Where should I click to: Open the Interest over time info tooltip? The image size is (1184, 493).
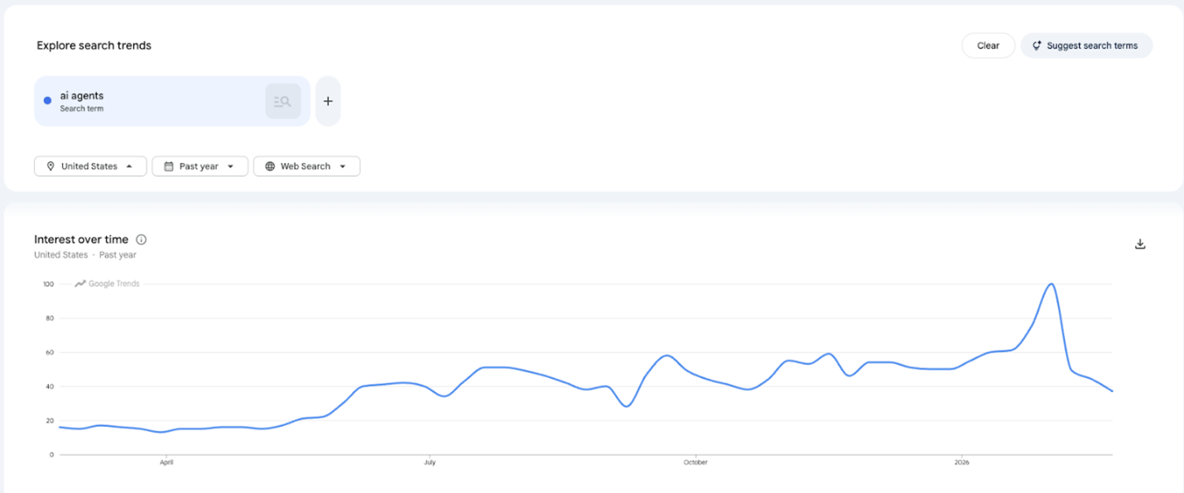pyautogui.click(x=141, y=239)
